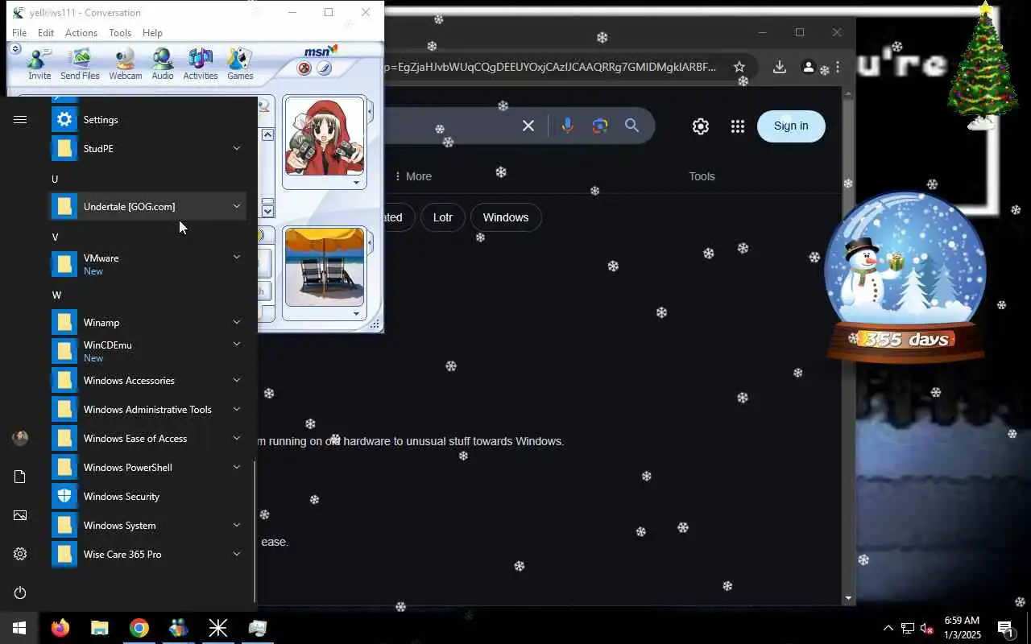
Task: Open the Chrome profile icon
Action: [x=808, y=68]
